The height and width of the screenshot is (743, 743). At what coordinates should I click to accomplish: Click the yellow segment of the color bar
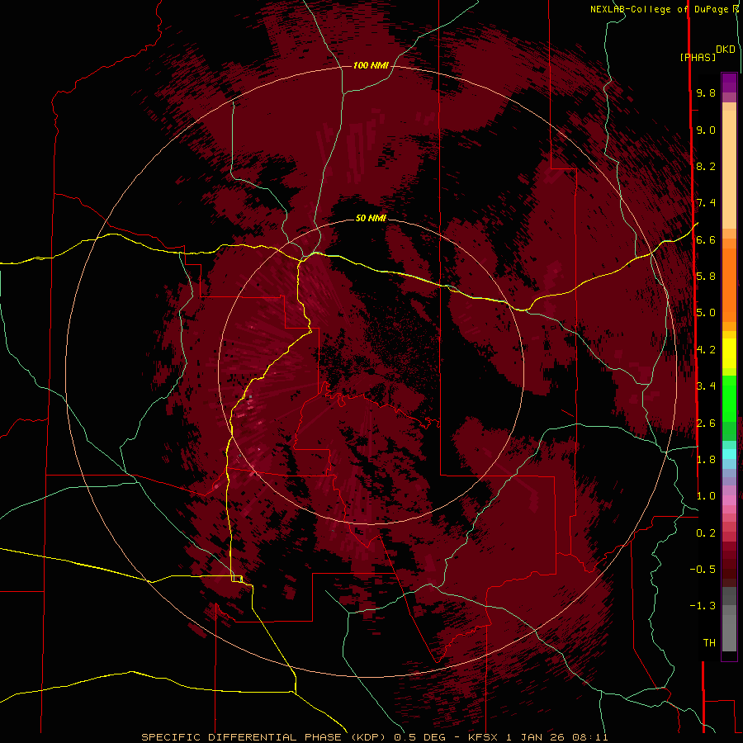click(729, 353)
